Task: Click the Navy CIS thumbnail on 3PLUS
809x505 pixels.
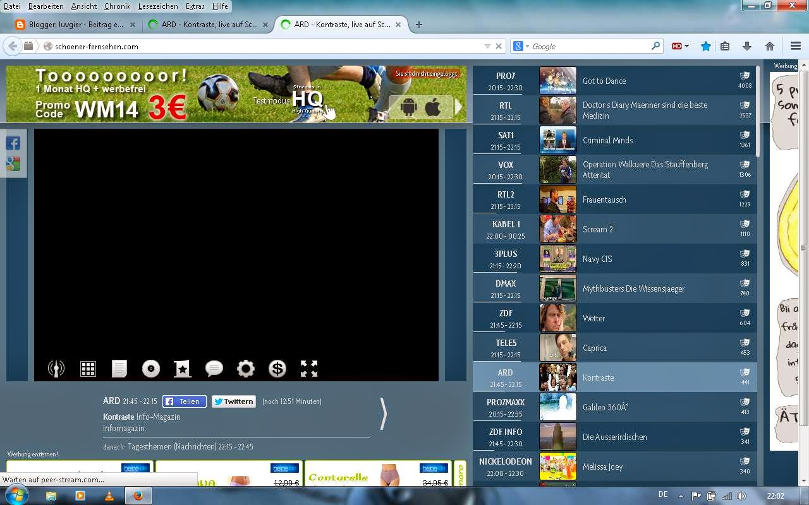Action: (x=557, y=259)
